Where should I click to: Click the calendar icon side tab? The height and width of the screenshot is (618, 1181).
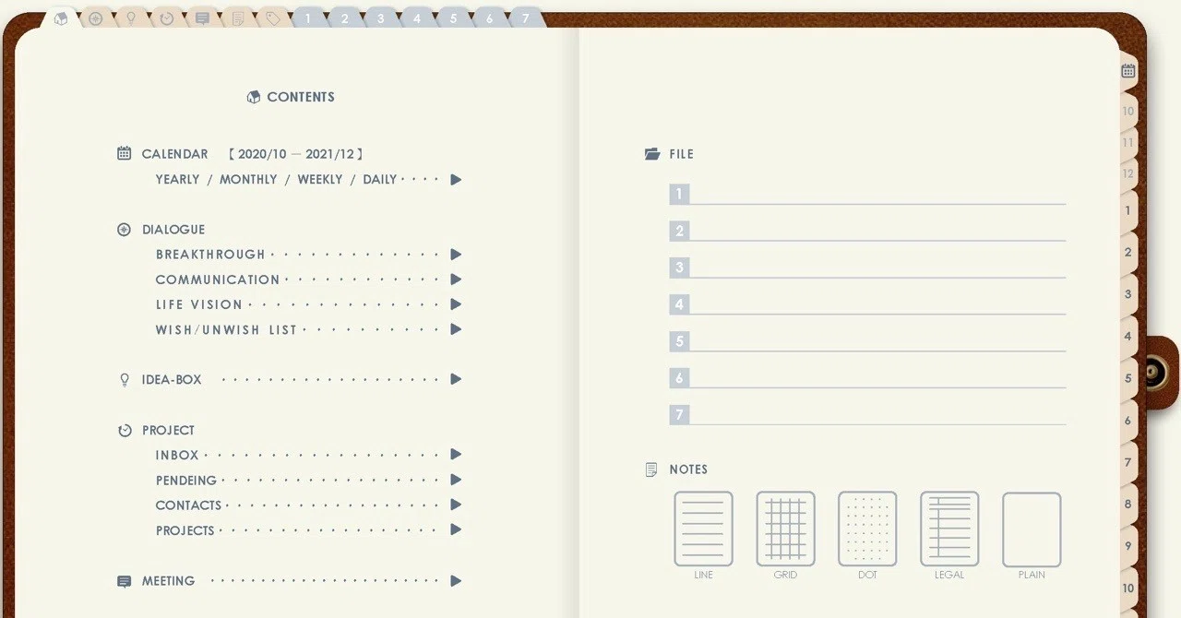1128,71
